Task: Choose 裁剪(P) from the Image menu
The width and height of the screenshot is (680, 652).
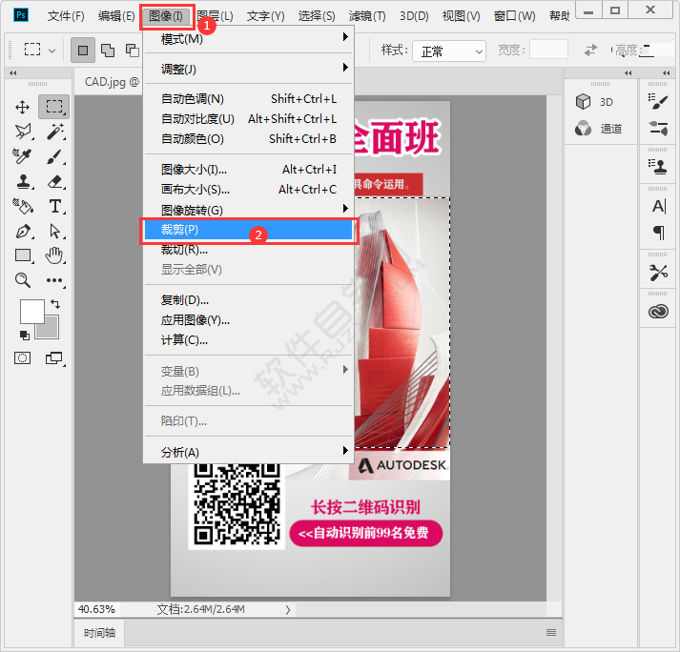Action: tap(249, 230)
